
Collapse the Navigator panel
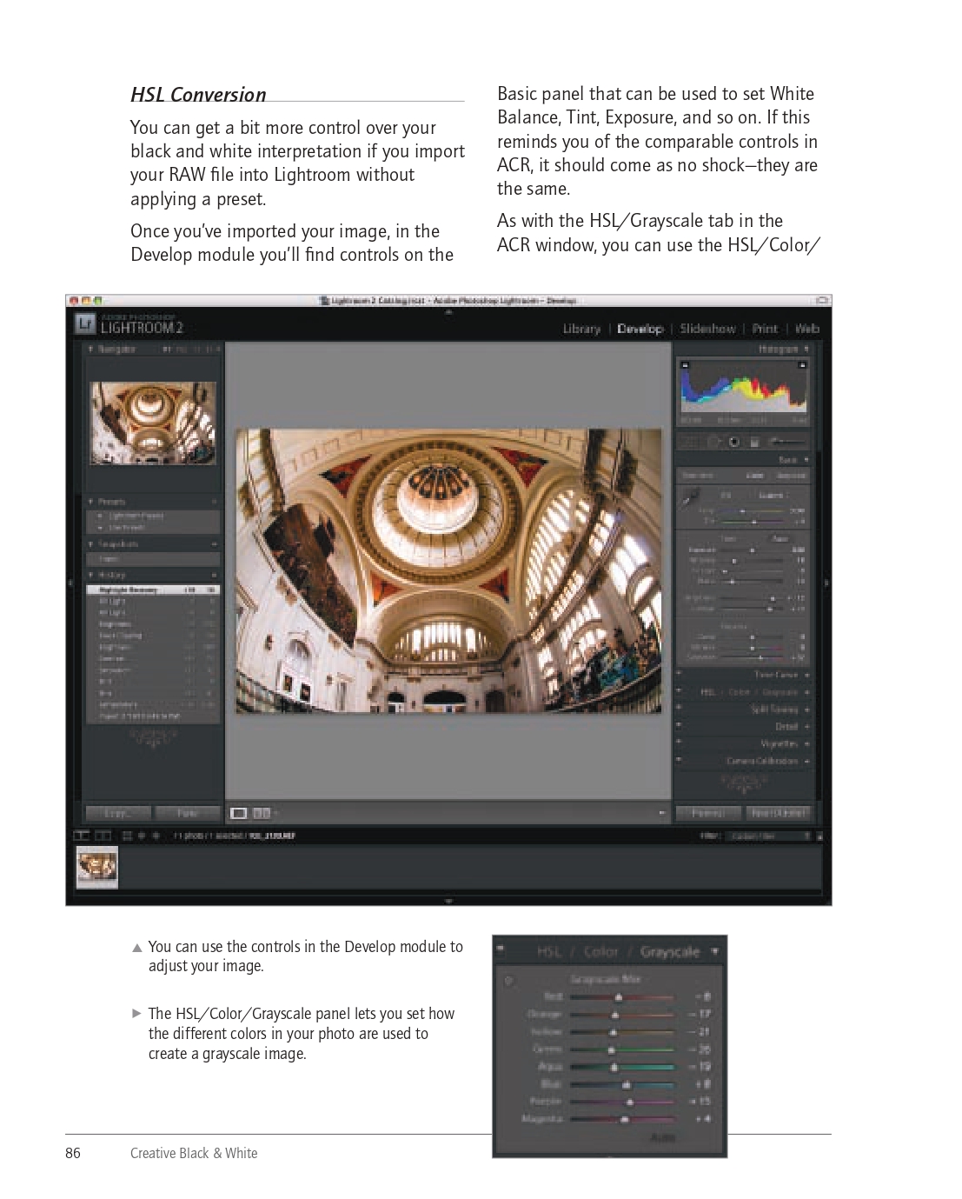(90, 349)
